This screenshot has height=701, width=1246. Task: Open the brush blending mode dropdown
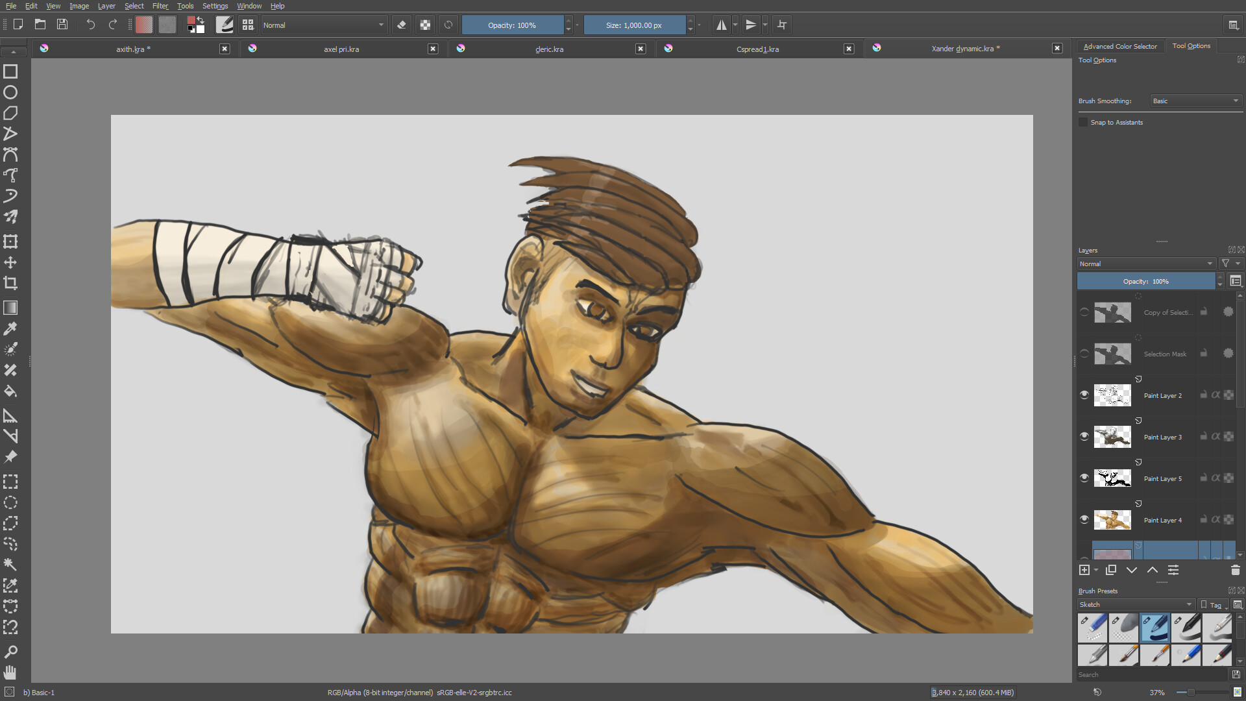(323, 25)
